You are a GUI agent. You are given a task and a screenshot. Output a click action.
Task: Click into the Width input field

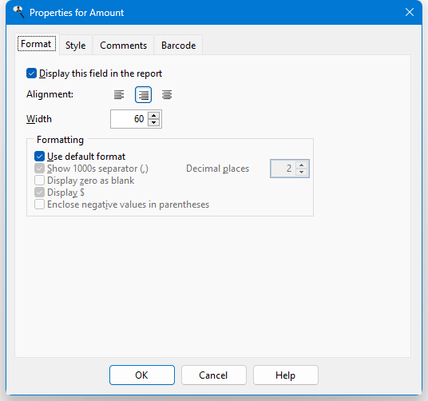click(x=129, y=119)
